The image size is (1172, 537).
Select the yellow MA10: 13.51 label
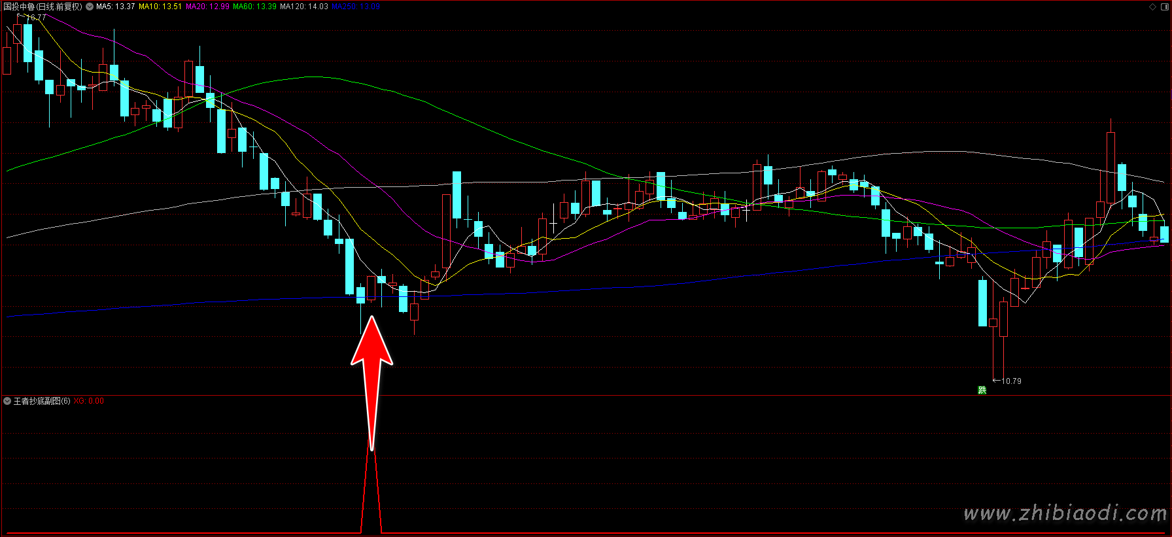[160, 7]
